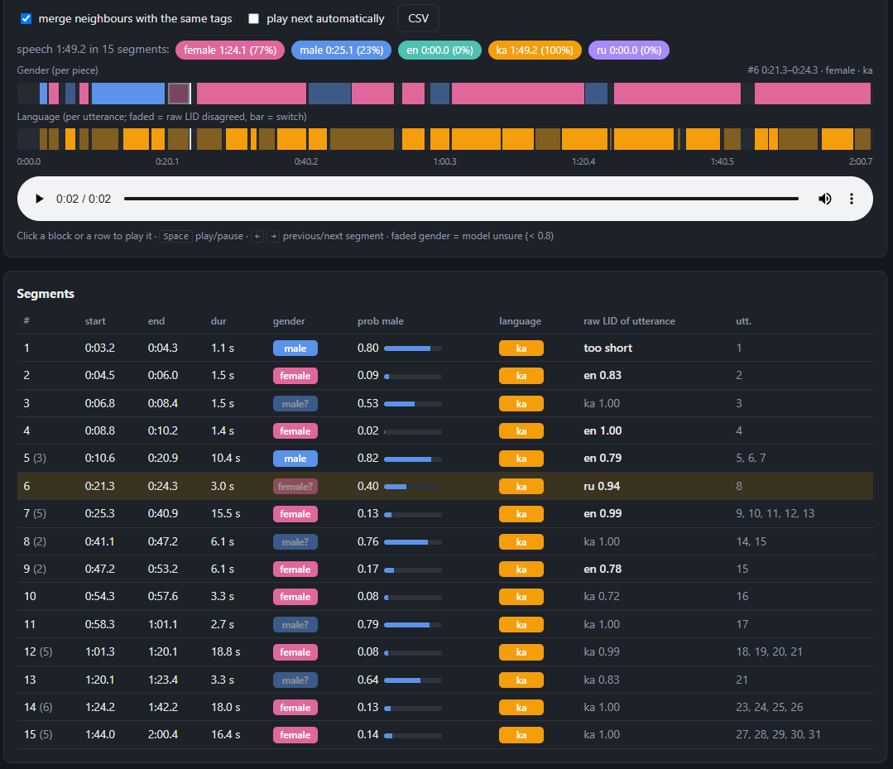Play segment row 13 starting 1:20.1
This screenshot has height=769, width=893.
(x=444, y=679)
